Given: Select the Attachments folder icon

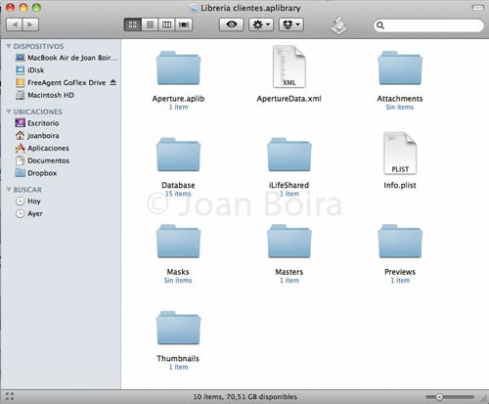Looking at the screenshot, I should point(400,67).
